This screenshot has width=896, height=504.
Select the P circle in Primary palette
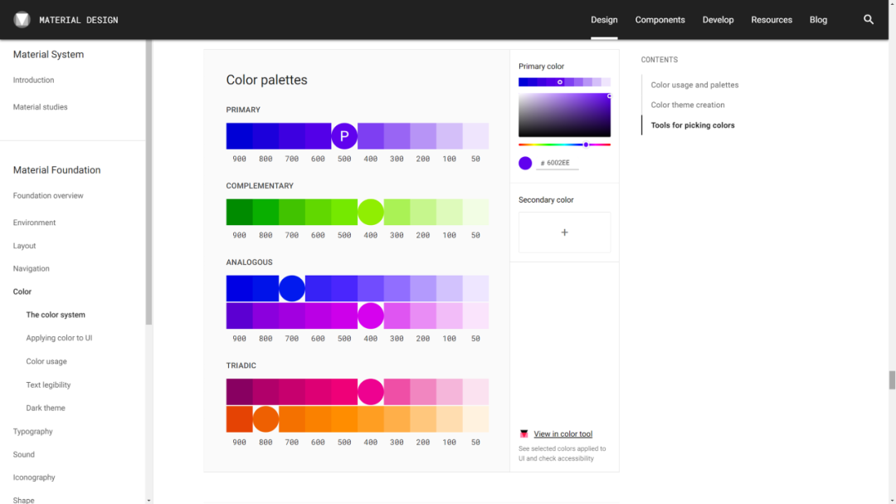(344, 136)
